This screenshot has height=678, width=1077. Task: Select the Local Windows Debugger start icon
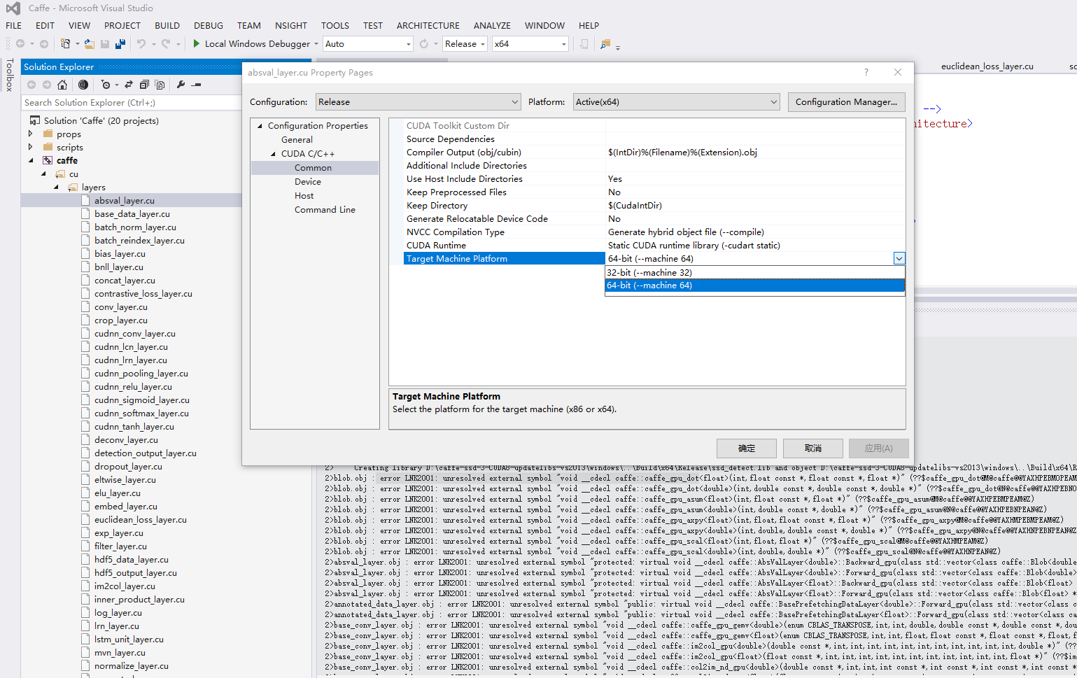[x=196, y=43]
